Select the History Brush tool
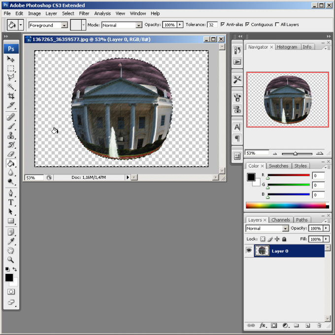 (10, 145)
